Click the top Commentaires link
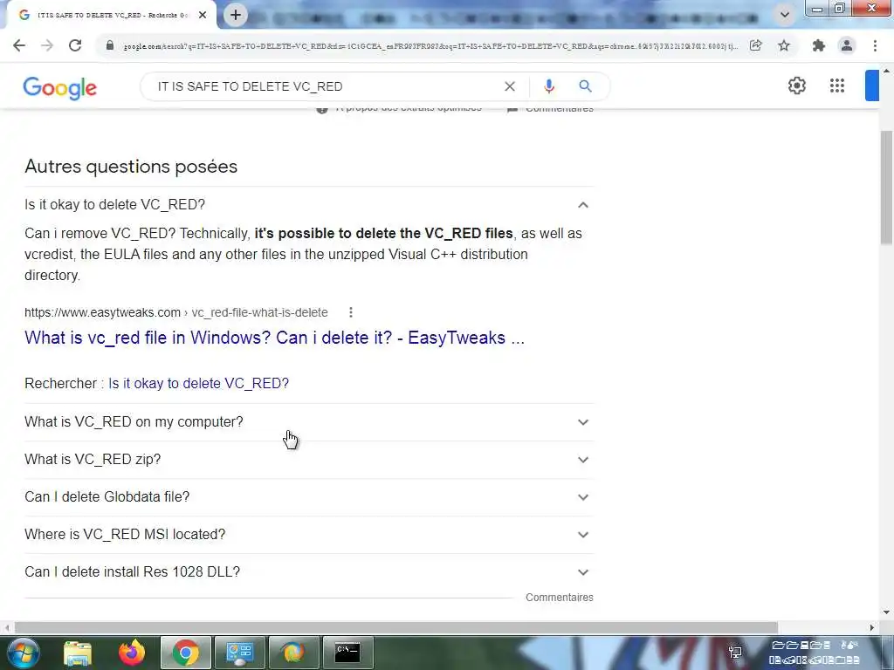 (560, 110)
